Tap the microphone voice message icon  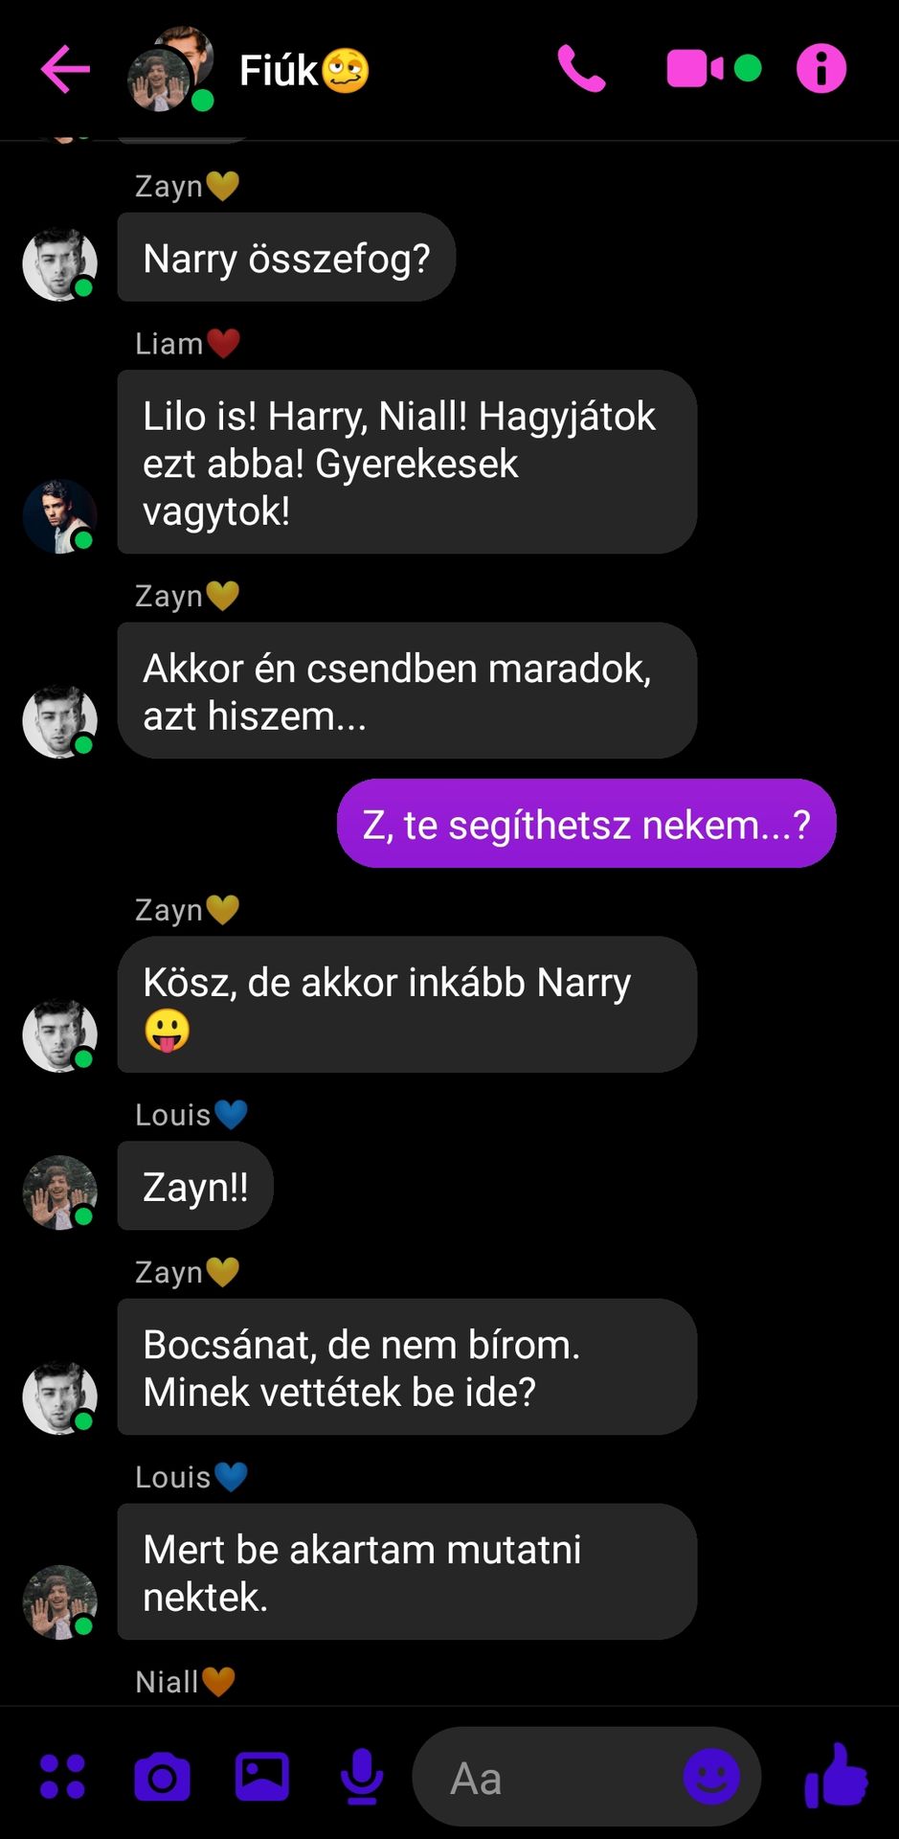click(x=362, y=1777)
